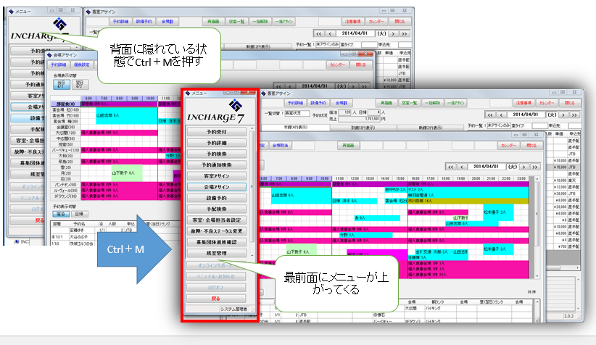This screenshot has width=596, height=345.
Task: Select highlighted 会場アサイン in front menu window
Action: click(x=216, y=187)
